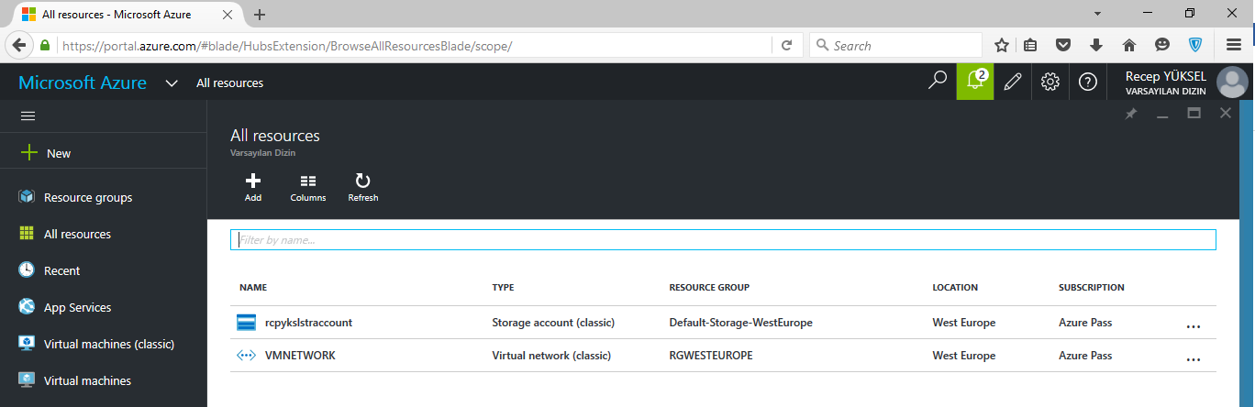Click the green plus New icon

[x=28, y=153]
